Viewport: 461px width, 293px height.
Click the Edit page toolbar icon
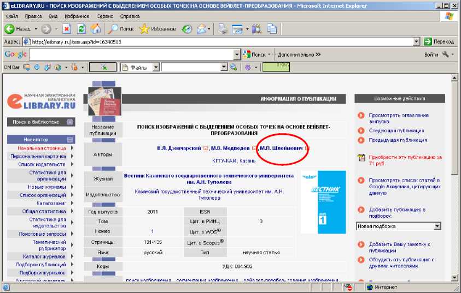pos(237,29)
